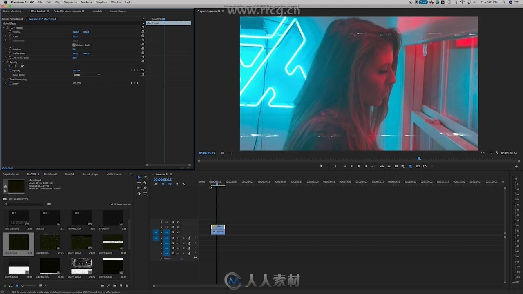Select the Razor tool
523x294 pixels.
[x=145, y=183]
